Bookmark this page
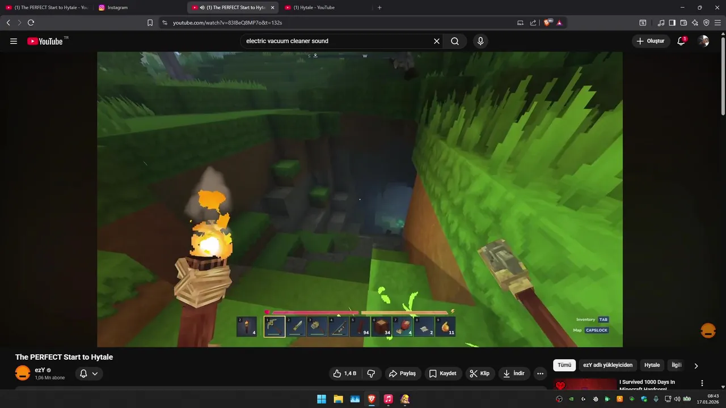 coord(150,23)
